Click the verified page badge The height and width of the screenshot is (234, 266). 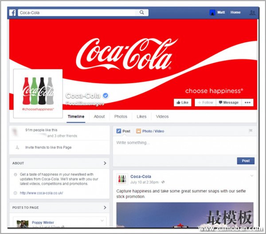click(x=106, y=96)
